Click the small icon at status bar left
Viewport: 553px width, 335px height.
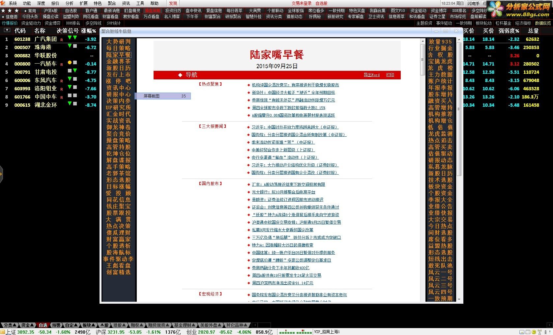pos(3,332)
